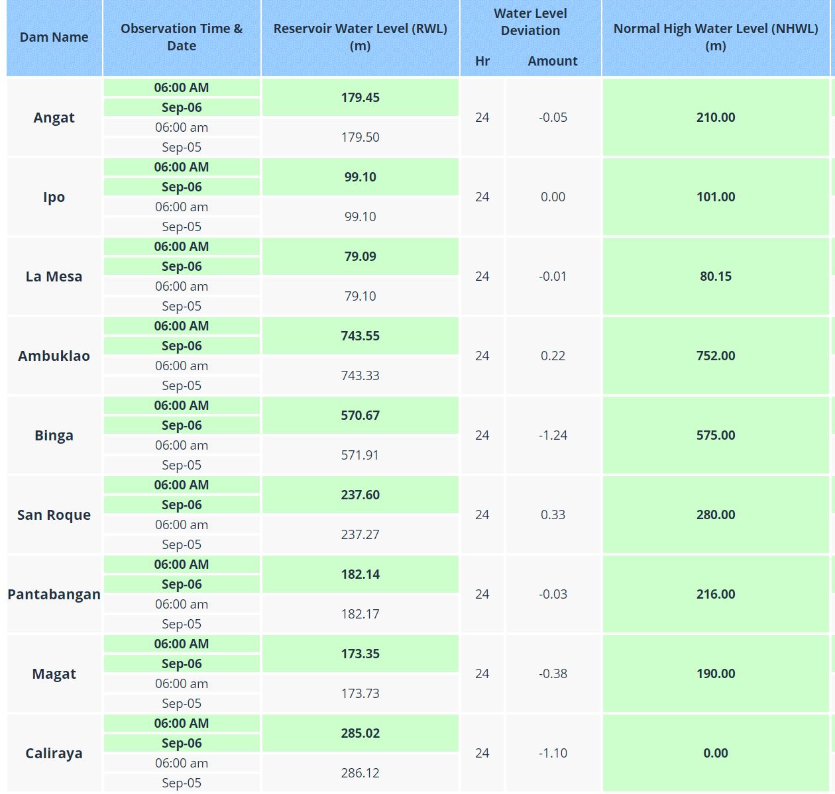This screenshot has height=794, width=835.
Task: Click the Ipo dam name cell
Action: coord(54,197)
